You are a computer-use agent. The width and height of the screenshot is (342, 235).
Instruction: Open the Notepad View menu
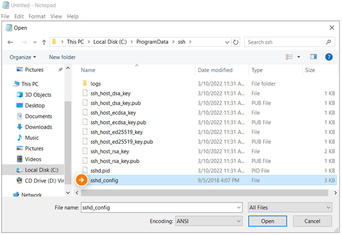tap(56, 16)
